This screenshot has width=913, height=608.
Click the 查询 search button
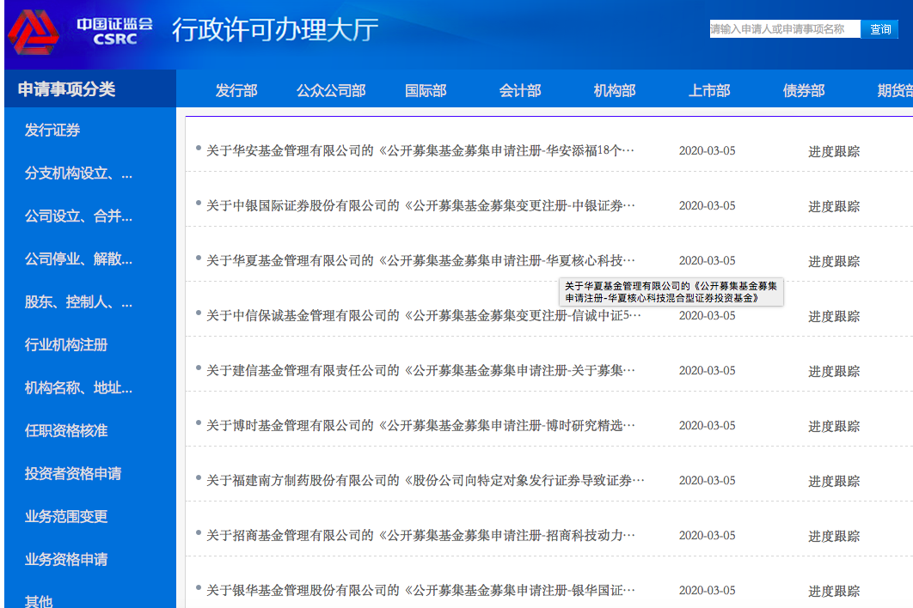[879, 29]
